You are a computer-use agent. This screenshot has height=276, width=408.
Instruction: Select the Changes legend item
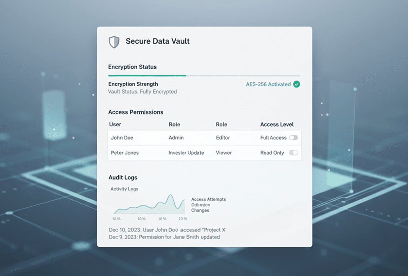coord(200,210)
